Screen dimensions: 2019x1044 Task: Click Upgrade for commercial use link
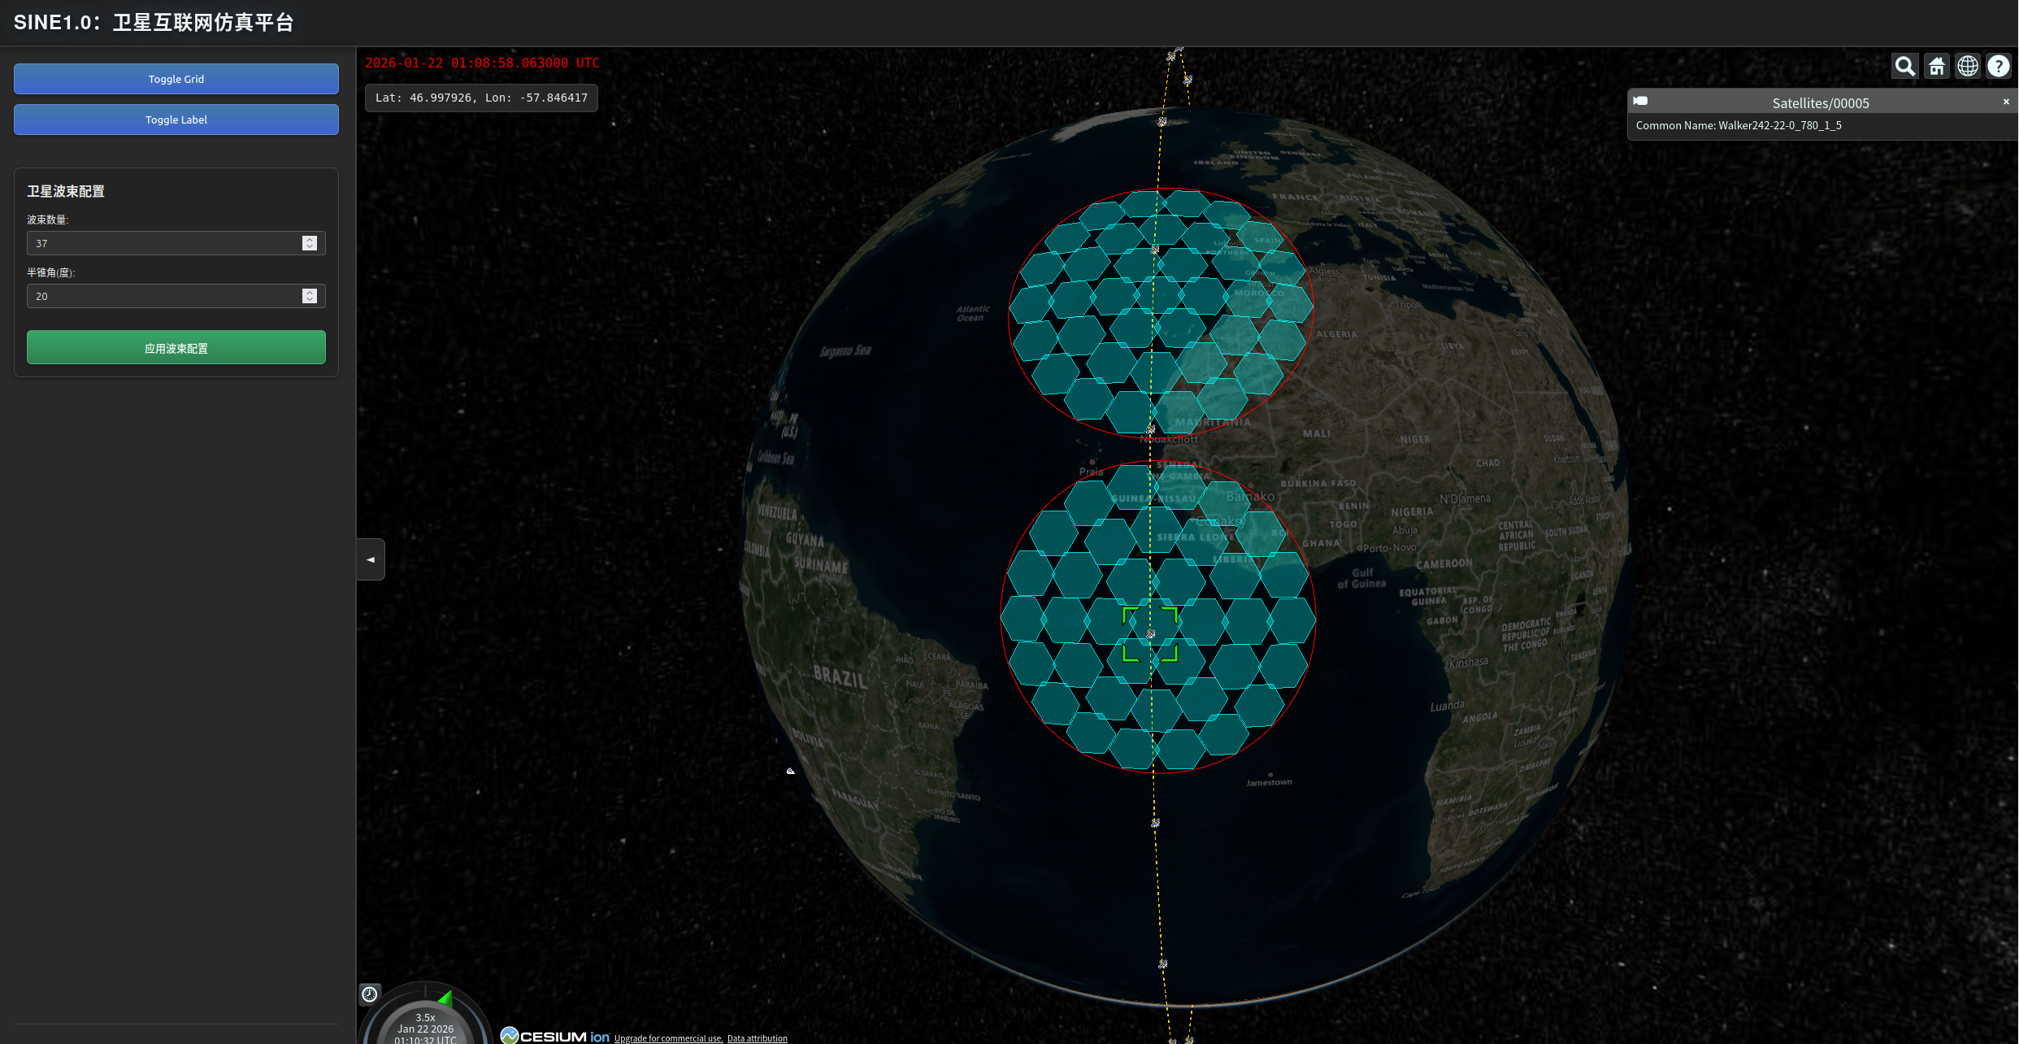[x=668, y=1038]
